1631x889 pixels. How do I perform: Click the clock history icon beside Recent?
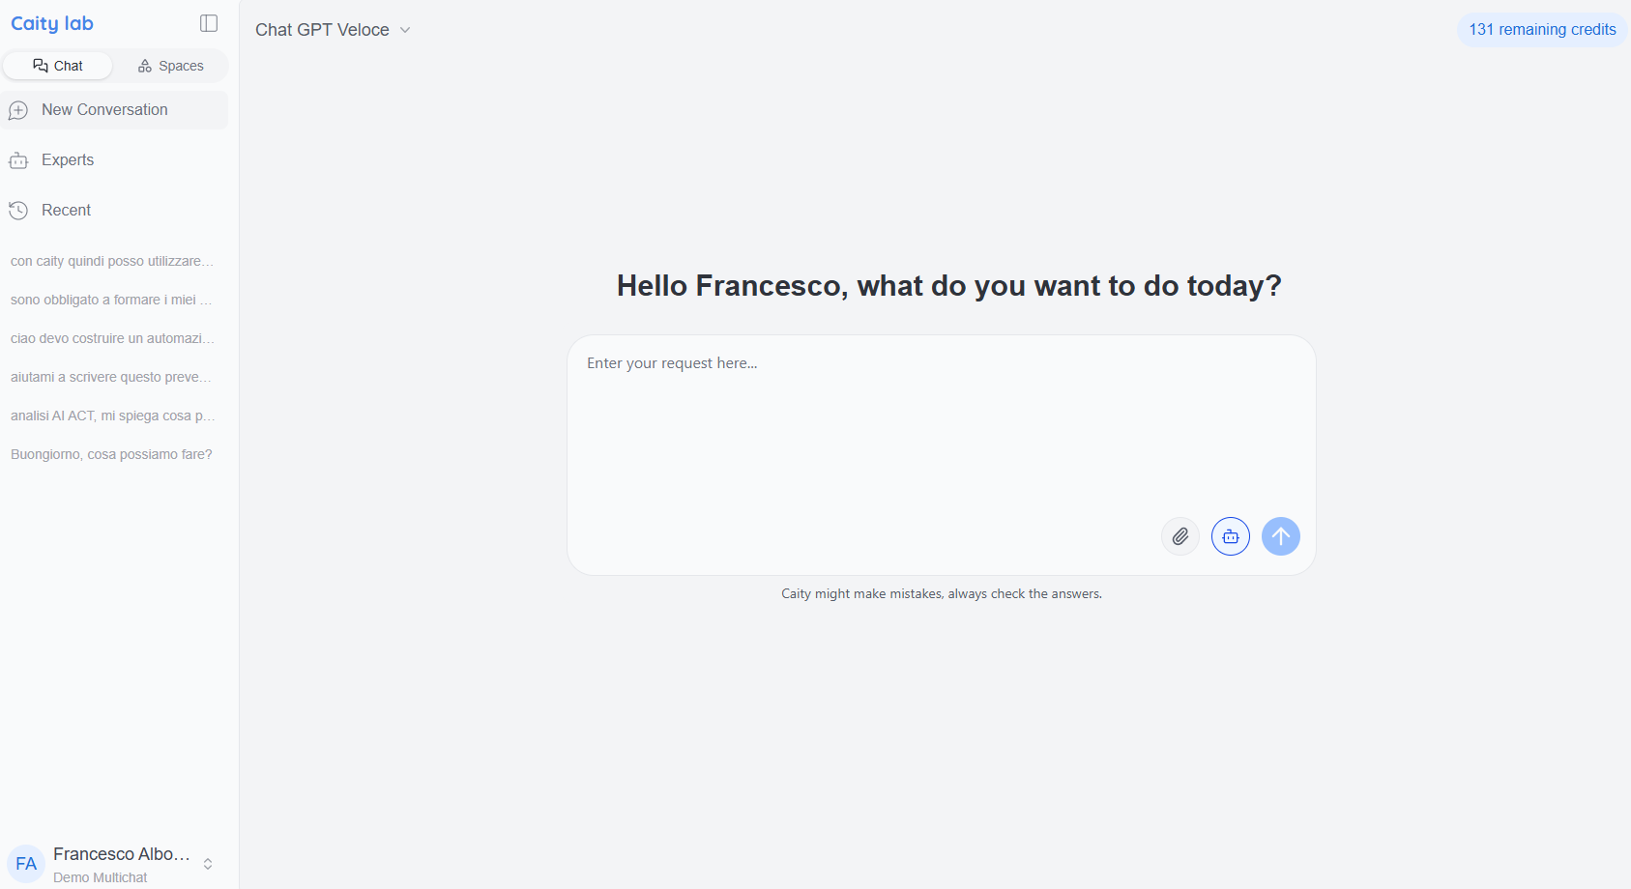(x=18, y=211)
